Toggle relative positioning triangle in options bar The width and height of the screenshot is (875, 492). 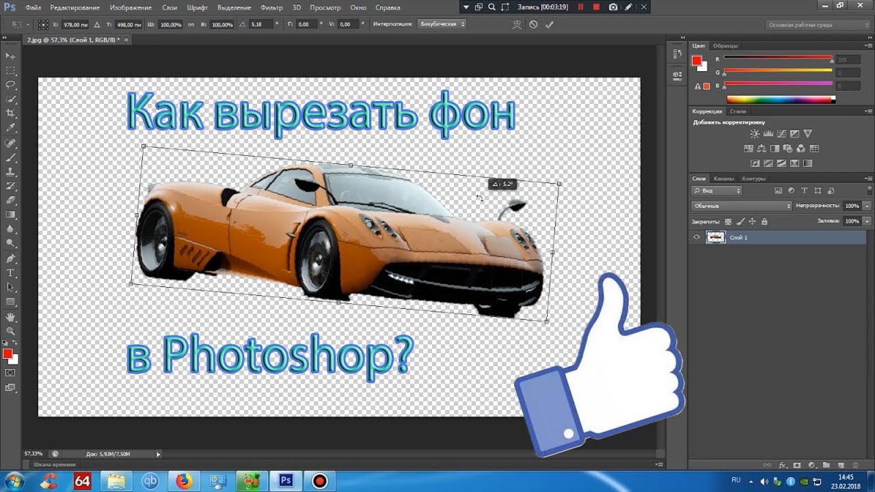coord(96,24)
